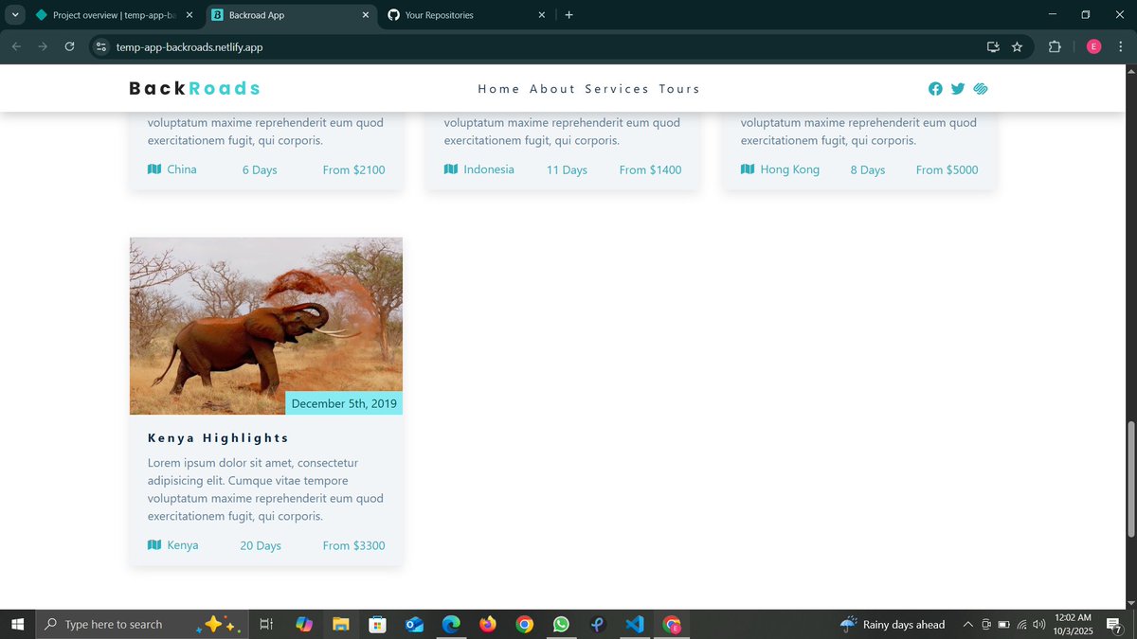This screenshot has height=639, width=1137.
Task: Close the Project overview tab
Action: tap(189, 15)
